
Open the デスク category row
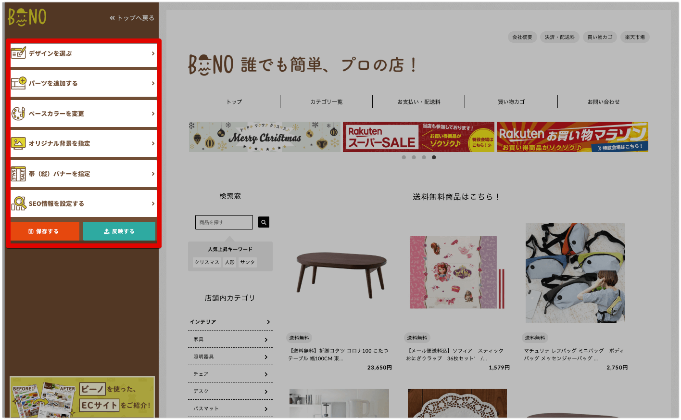pos(230,391)
